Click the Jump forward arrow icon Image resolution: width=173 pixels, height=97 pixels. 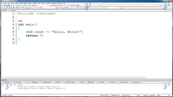point(5,8)
